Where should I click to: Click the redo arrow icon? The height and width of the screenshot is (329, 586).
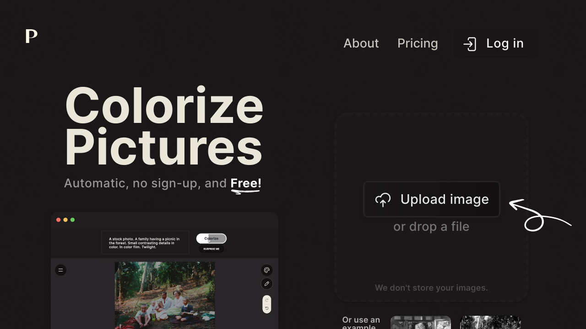click(x=267, y=301)
